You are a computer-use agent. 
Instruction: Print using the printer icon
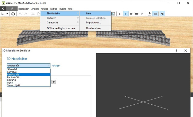tap(13, 14)
